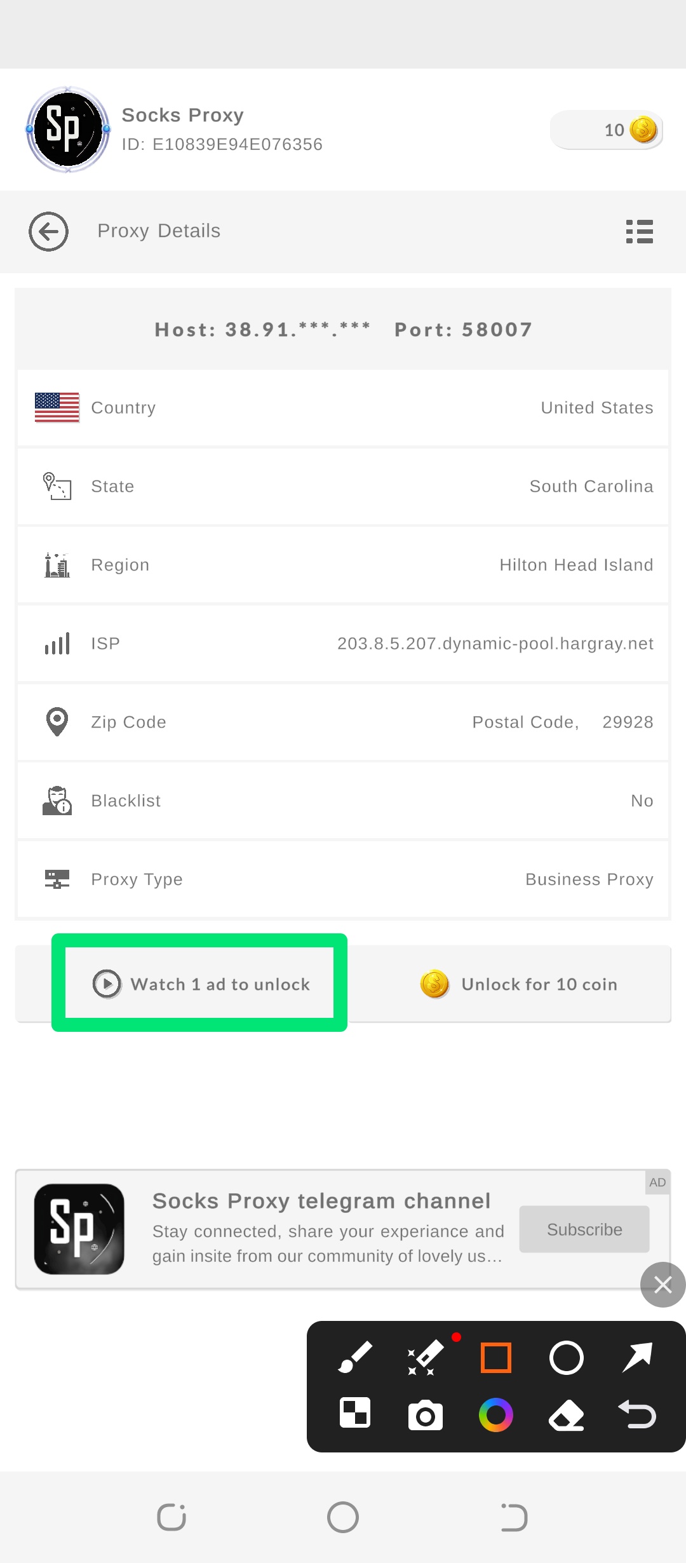Capture with the camera icon

pyautogui.click(x=425, y=1415)
